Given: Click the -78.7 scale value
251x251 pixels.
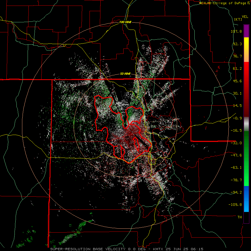Looking at the screenshot, I should click(x=236, y=180).
